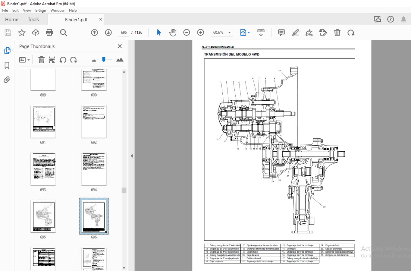
Task: Select the page 692 thumbnail
Action: click(x=94, y=122)
